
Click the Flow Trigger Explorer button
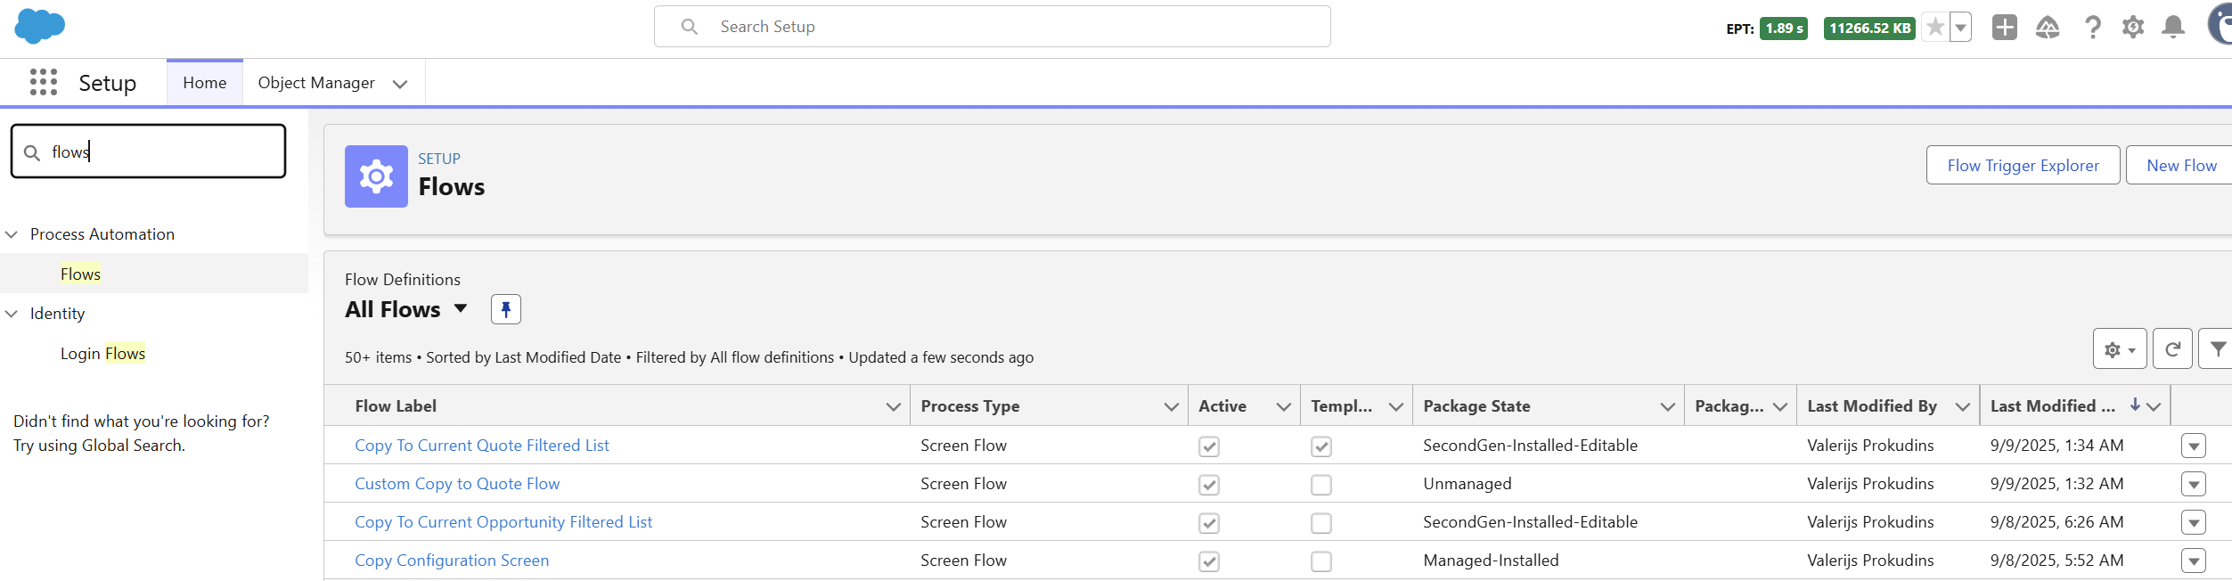pyautogui.click(x=2023, y=165)
